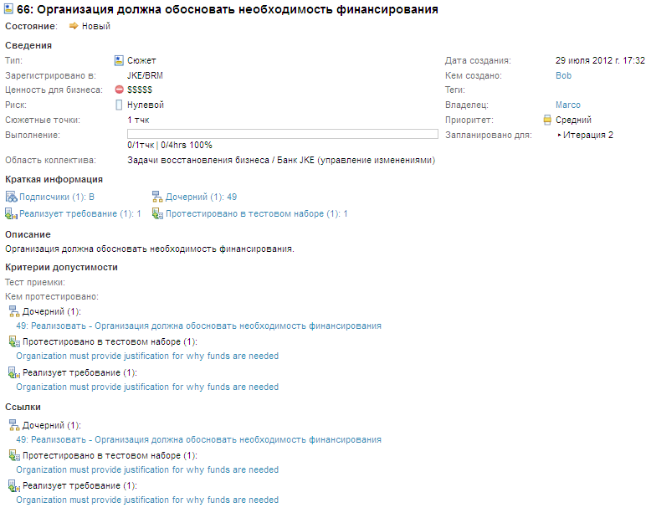The image size is (651, 518).
Task: Open child item 49 link under Критерии допустимости
Action: click(x=198, y=326)
